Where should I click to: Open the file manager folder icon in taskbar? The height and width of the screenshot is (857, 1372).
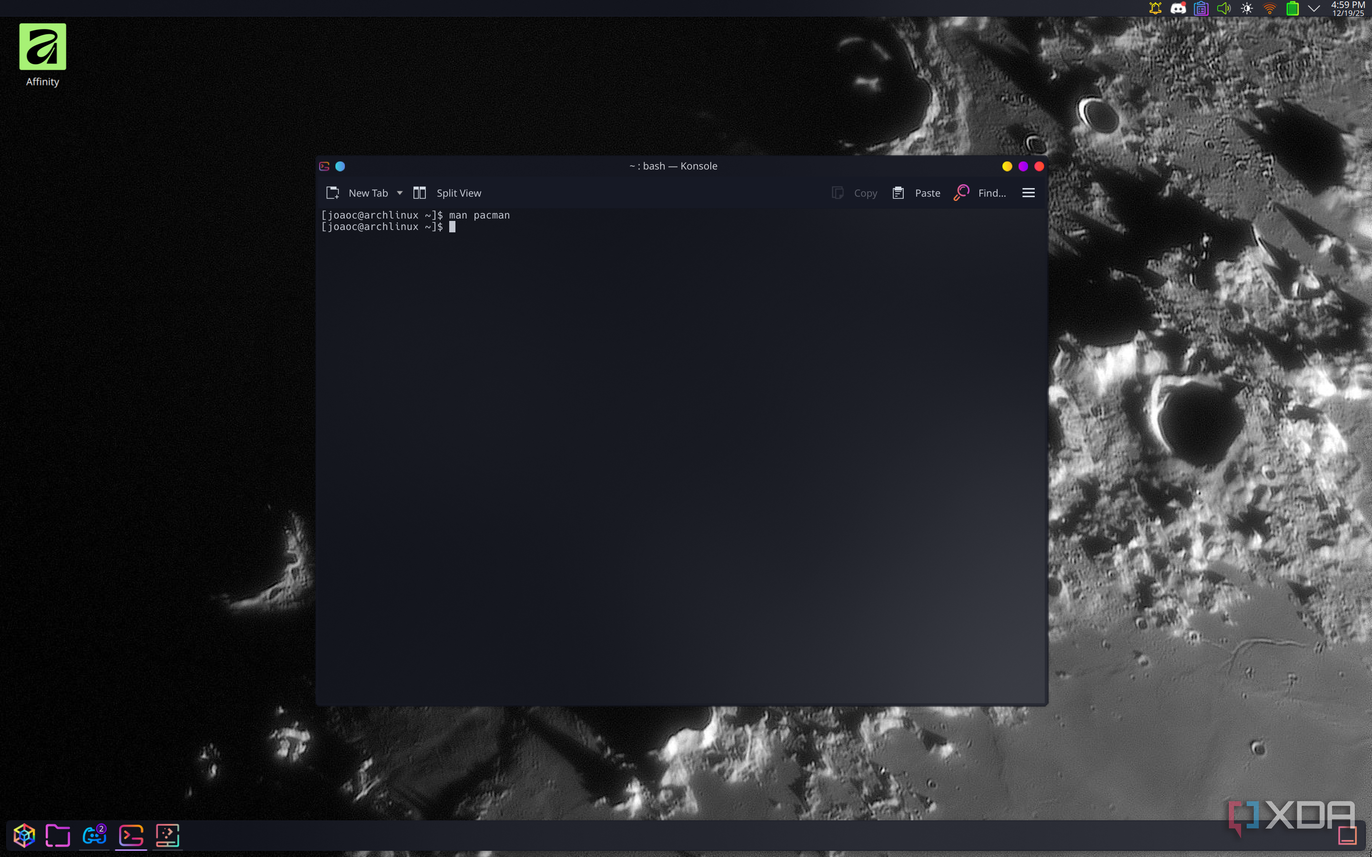pyautogui.click(x=58, y=835)
